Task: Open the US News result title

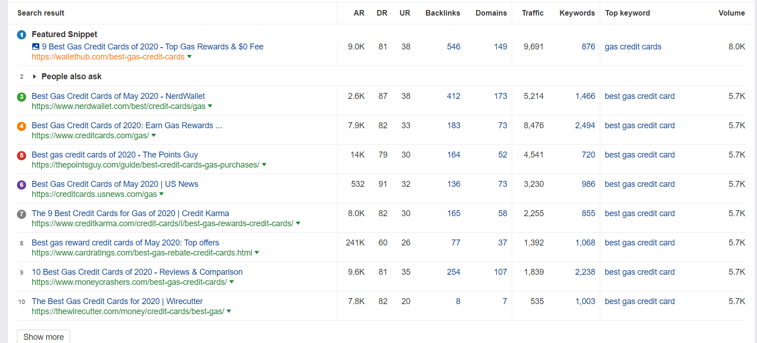Action: tap(115, 184)
